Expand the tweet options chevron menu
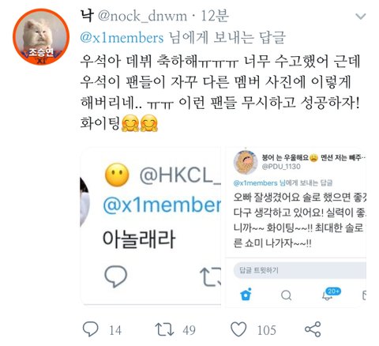 (360, 17)
